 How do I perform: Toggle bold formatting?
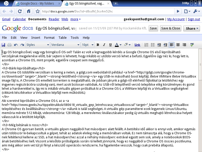98,45
